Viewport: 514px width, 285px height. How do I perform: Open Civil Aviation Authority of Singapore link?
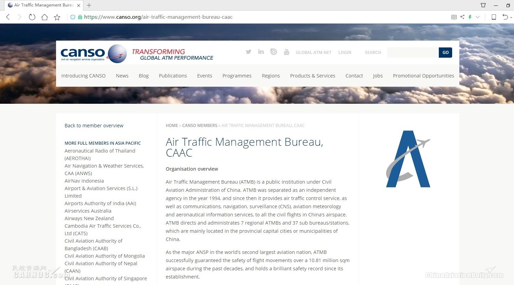coord(106,279)
